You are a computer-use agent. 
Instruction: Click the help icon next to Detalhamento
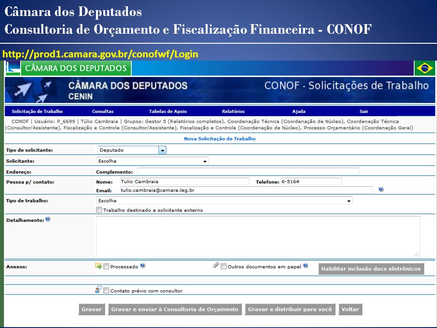coord(48,219)
